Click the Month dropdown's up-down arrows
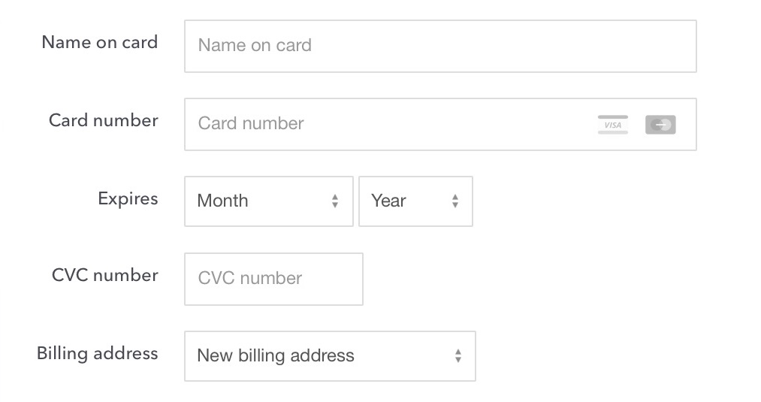The height and width of the screenshot is (402, 761). (335, 201)
